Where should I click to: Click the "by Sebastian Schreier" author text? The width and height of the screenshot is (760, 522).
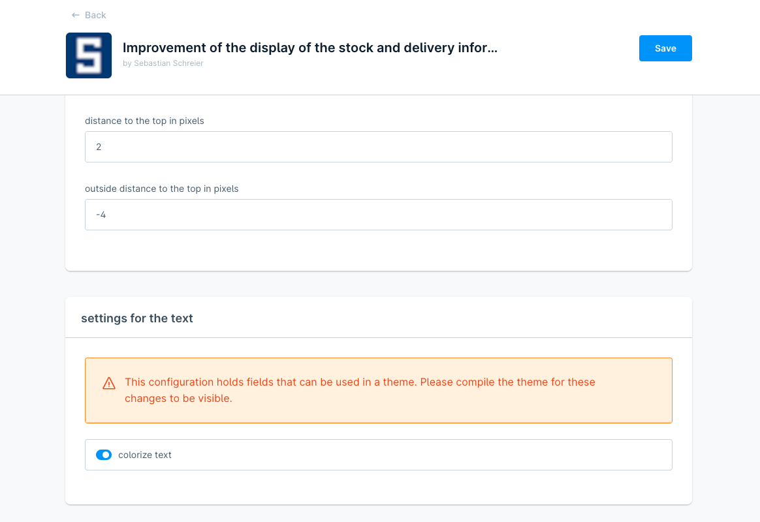click(x=163, y=63)
